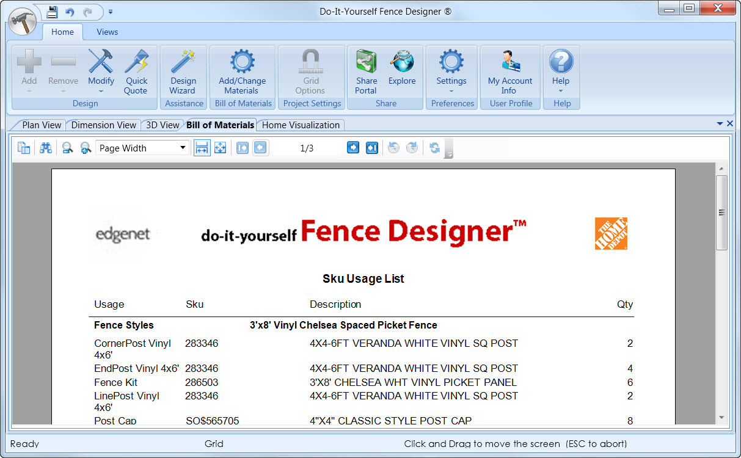Screen dimensions: 741x458
Task: Open Grid Options
Action: [311, 71]
